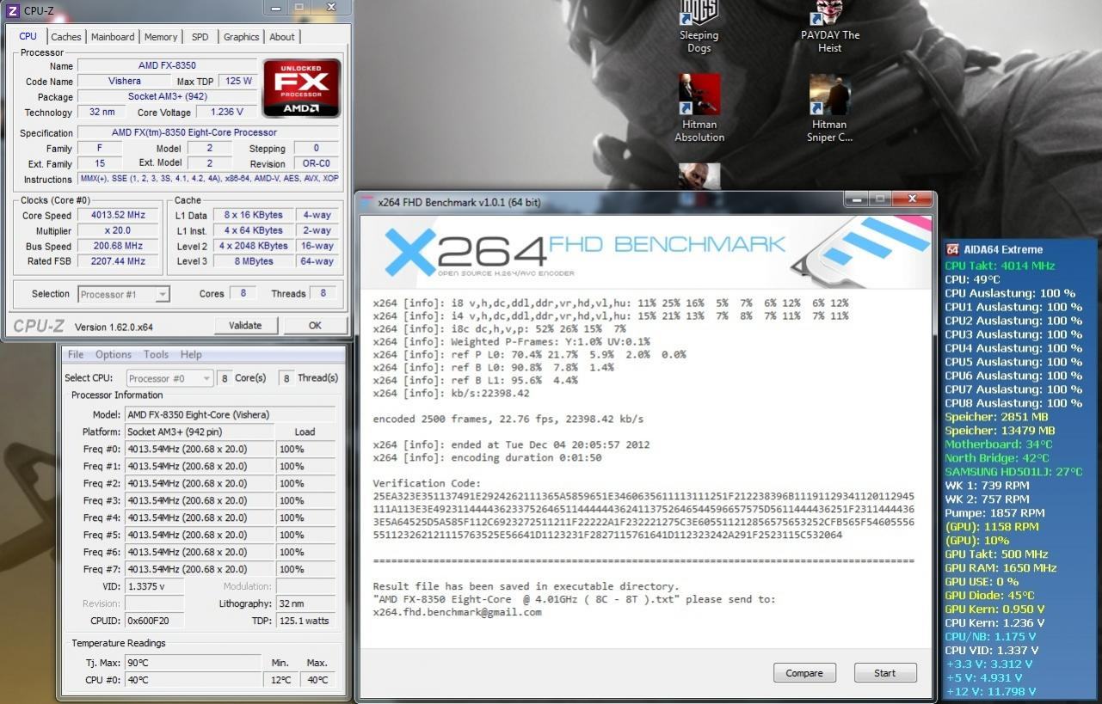
Task: Click the Package field Socket AM3+ (942)
Action: (167, 96)
